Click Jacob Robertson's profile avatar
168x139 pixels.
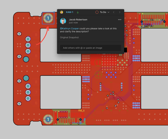pyautogui.click(x=63, y=21)
